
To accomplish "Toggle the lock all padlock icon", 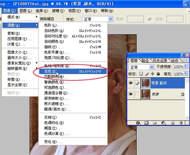I will tap(158, 74).
